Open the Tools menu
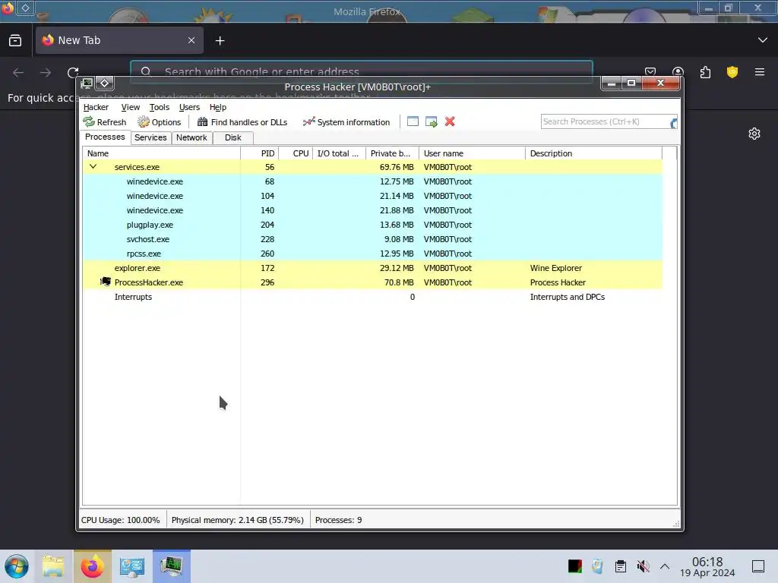Image resolution: width=778 pixels, height=583 pixels. [x=160, y=107]
